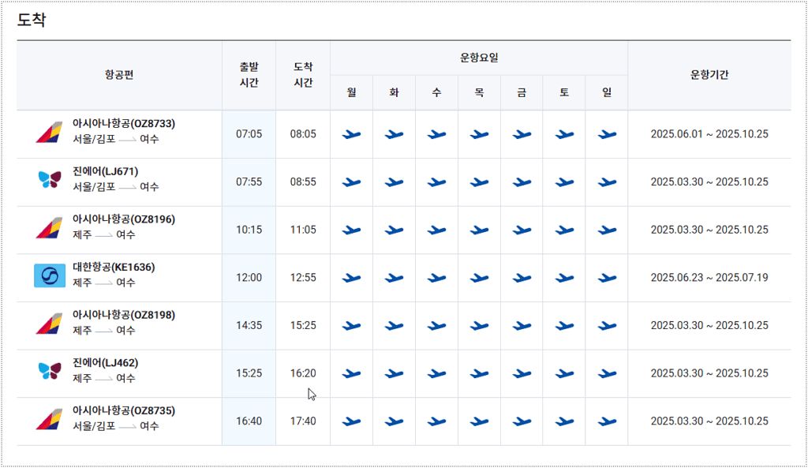Click the Jin Air butterfly logo for LJ462
This screenshot has height=468, width=808.
[50, 371]
